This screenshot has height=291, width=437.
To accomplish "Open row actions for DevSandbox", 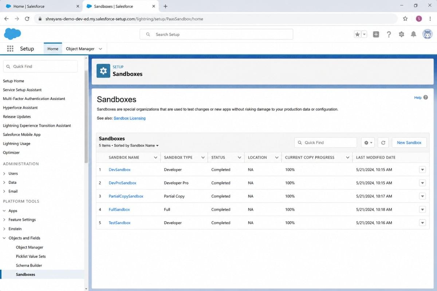I will (422, 170).
